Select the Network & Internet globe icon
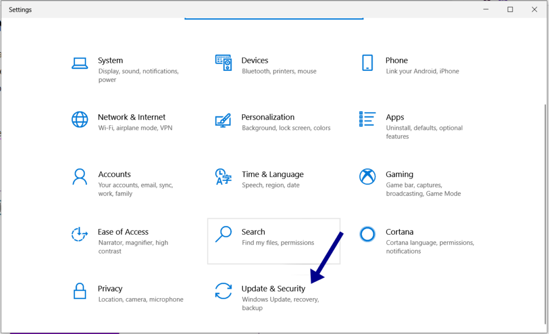Screen dimensions: 549x334 pyautogui.click(x=80, y=120)
